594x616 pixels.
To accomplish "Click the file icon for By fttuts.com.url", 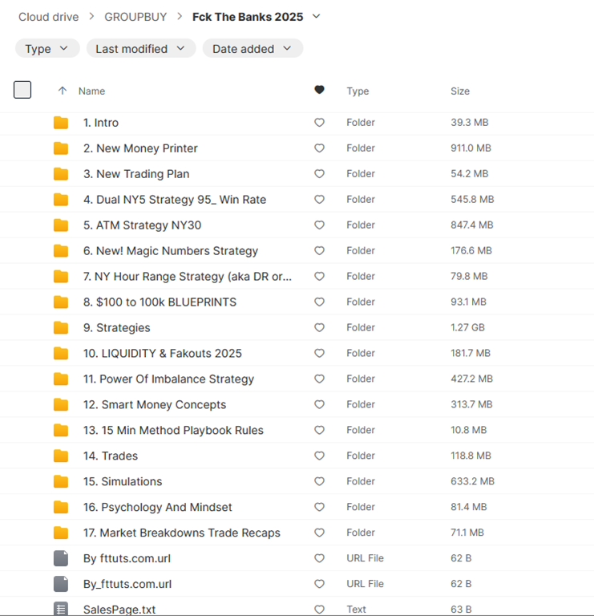I will point(61,558).
